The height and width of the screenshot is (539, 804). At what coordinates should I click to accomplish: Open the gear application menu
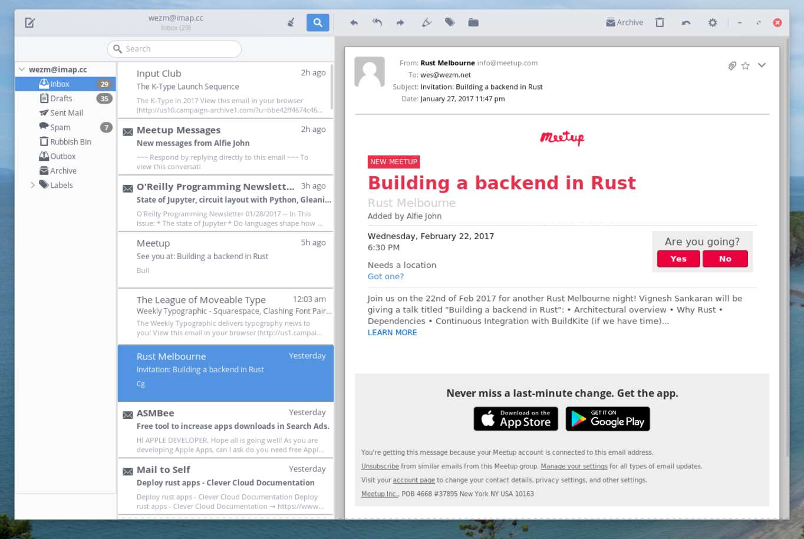pos(713,22)
